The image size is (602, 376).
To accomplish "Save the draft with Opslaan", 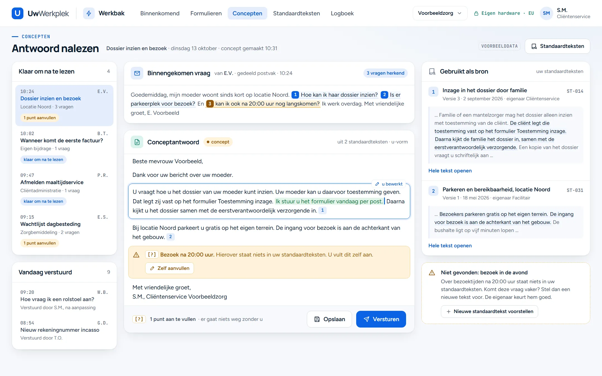I will (x=329, y=319).
